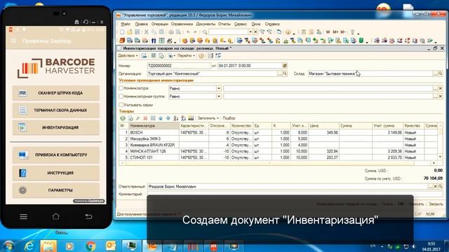This screenshot has width=449, height=252.
Task: Open the Сервис menu
Action: pyautogui.click(x=241, y=24)
